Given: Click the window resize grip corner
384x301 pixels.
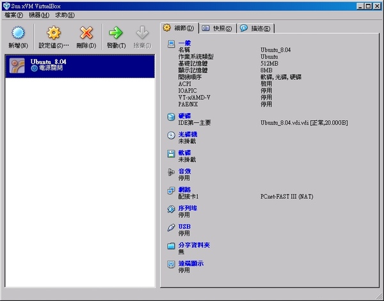Looking at the screenshot, I should [x=379, y=296].
